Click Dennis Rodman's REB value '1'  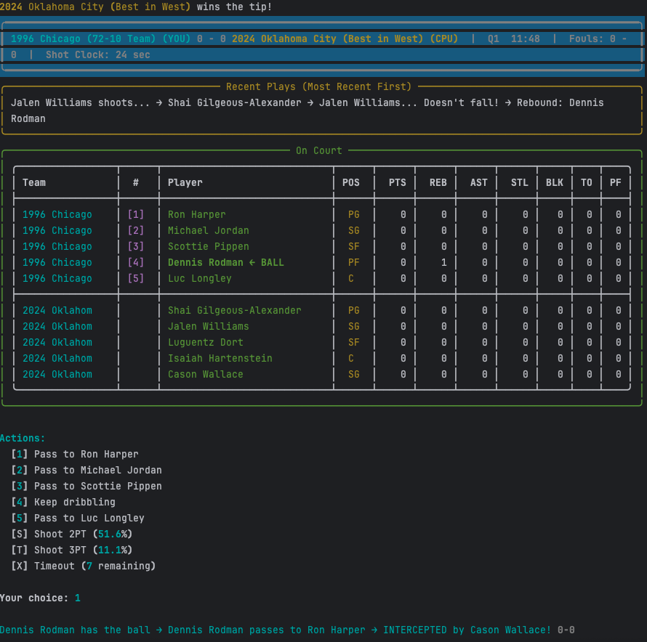(444, 262)
